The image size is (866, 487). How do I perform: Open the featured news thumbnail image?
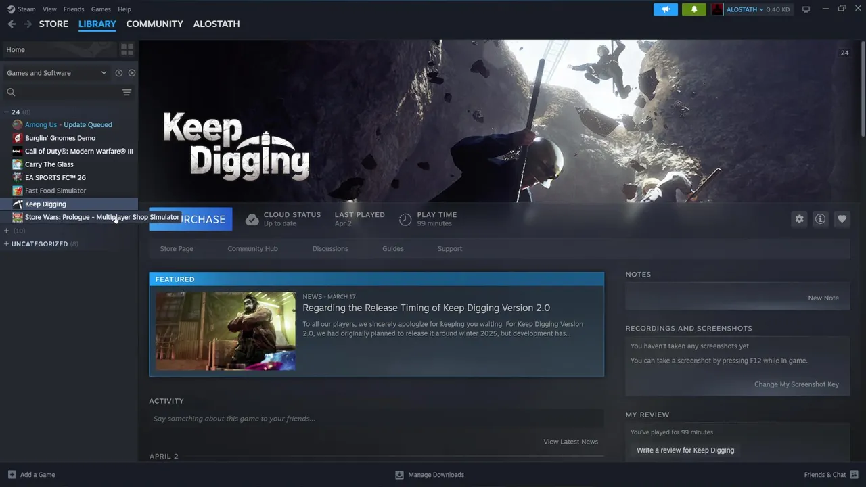225,331
